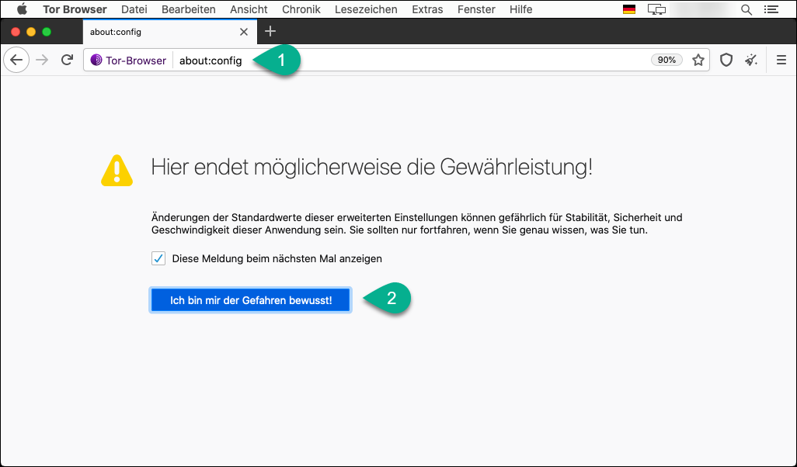The width and height of the screenshot is (797, 467).
Task: Click the yellow warning triangle icon
Action: (117, 171)
